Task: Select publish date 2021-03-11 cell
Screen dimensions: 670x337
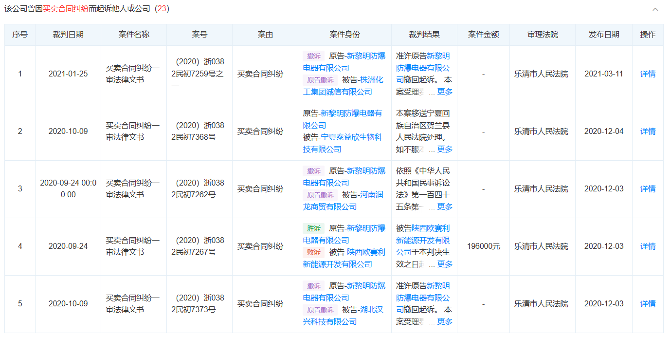Action: 604,74
